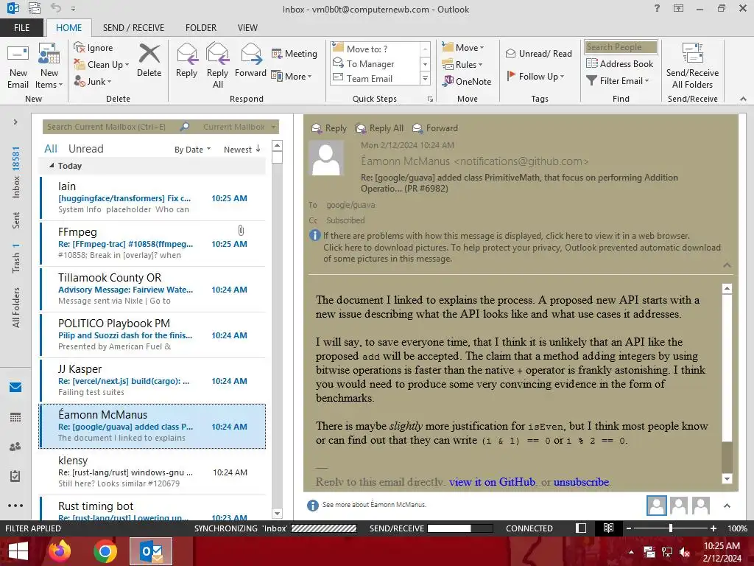Viewport: 754px width, 566px height.
Task: Click info bar to download pictures
Action: pyautogui.click(x=522, y=254)
